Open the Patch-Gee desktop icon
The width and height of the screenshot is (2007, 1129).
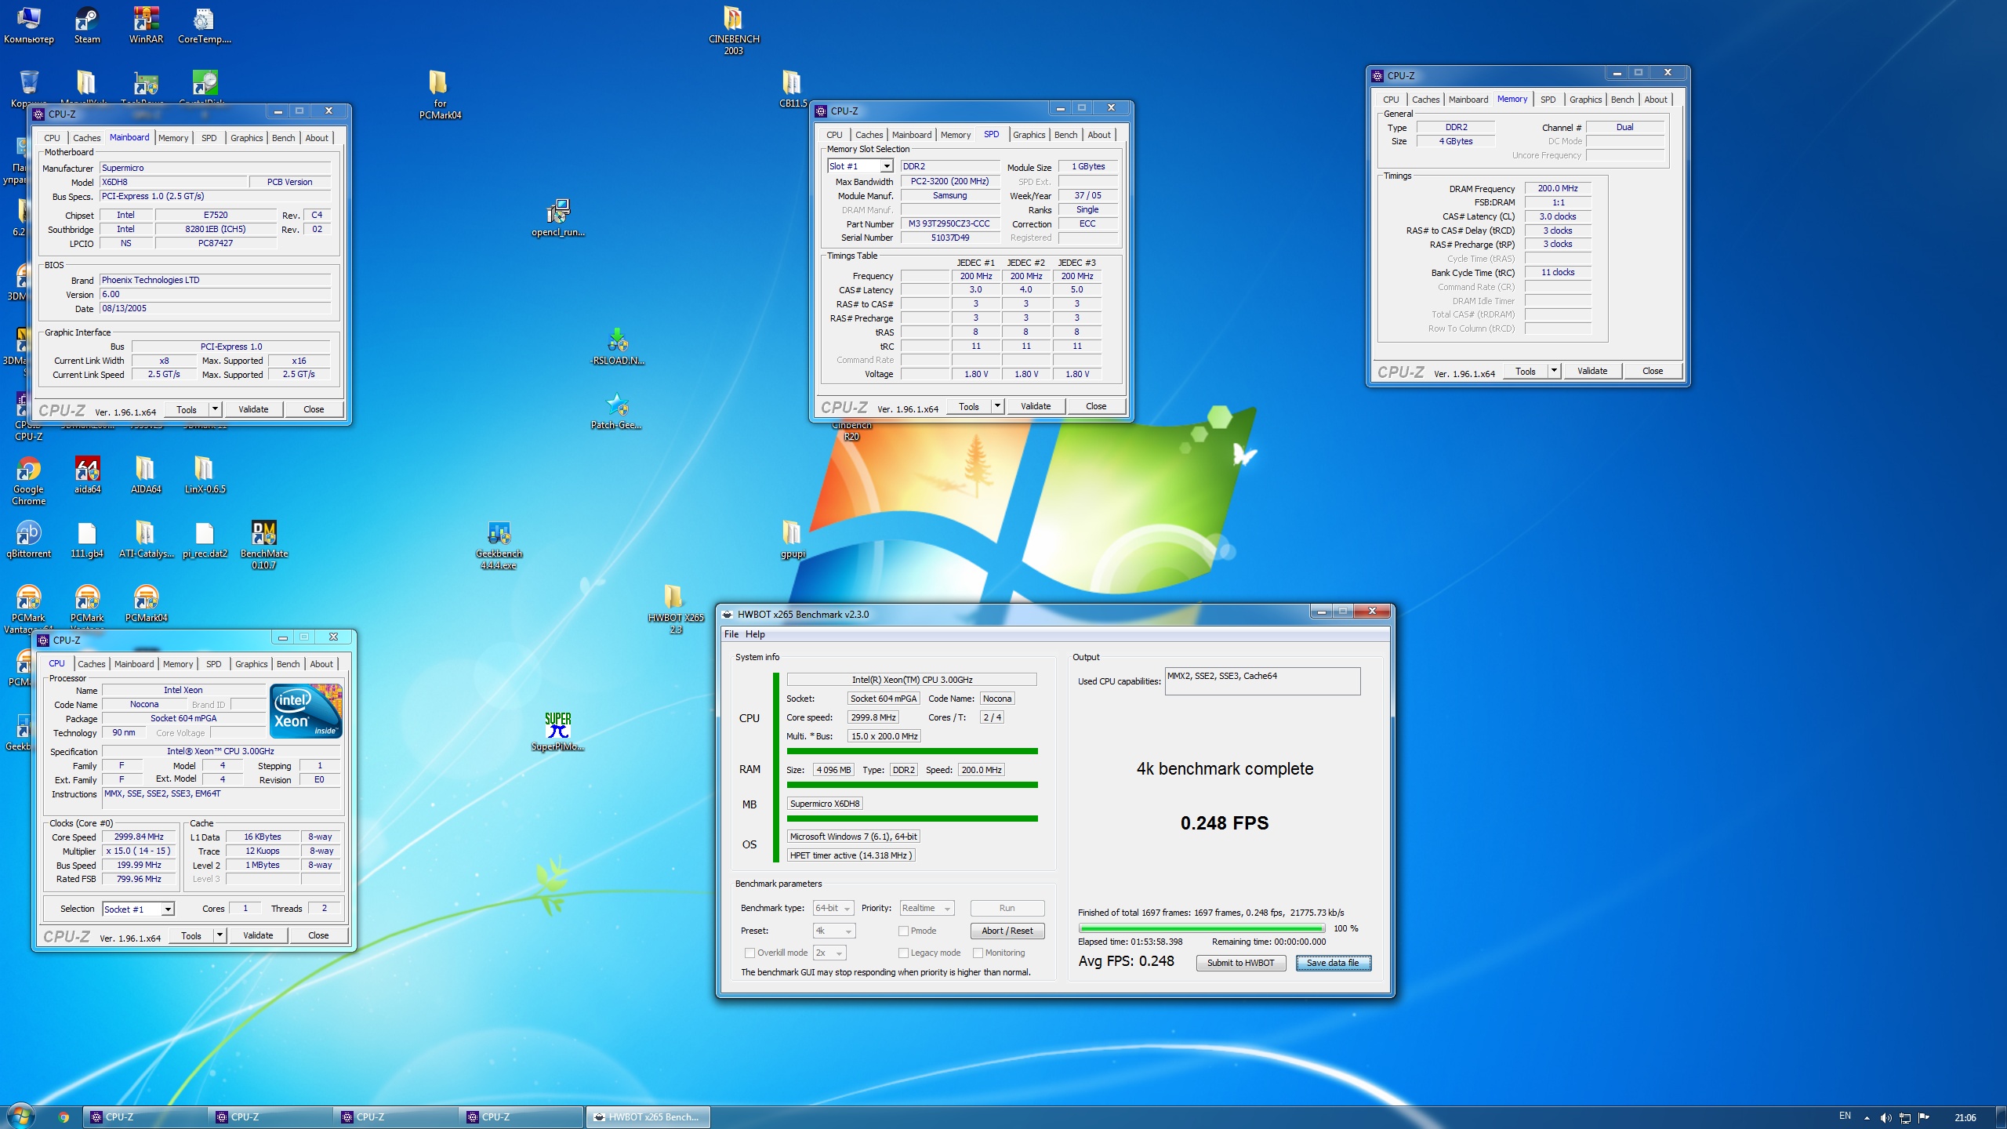pyautogui.click(x=617, y=411)
